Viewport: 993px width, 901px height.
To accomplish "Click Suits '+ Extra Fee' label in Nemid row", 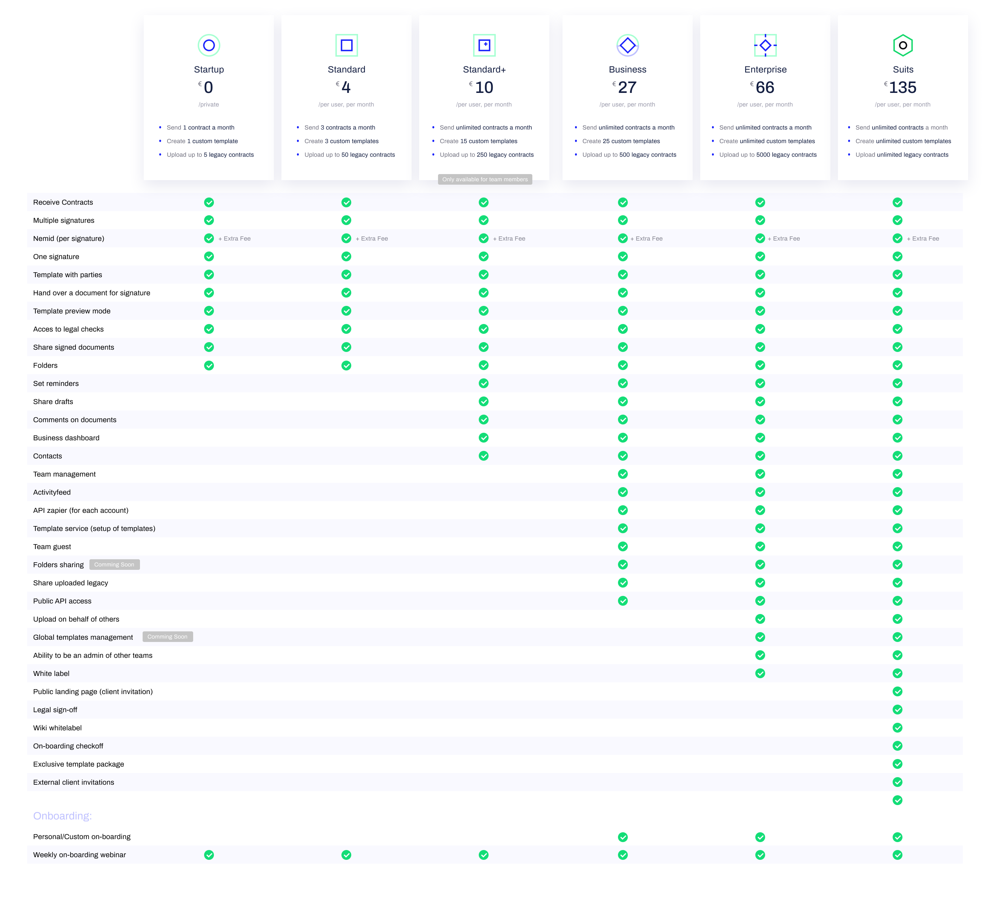I will click(x=923, y=239).
